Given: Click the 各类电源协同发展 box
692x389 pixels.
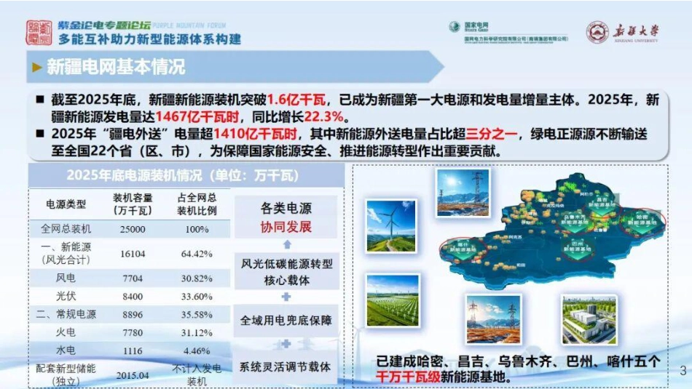Looking at the screenshot, I should pyautogui.click(x=286, y=217).
